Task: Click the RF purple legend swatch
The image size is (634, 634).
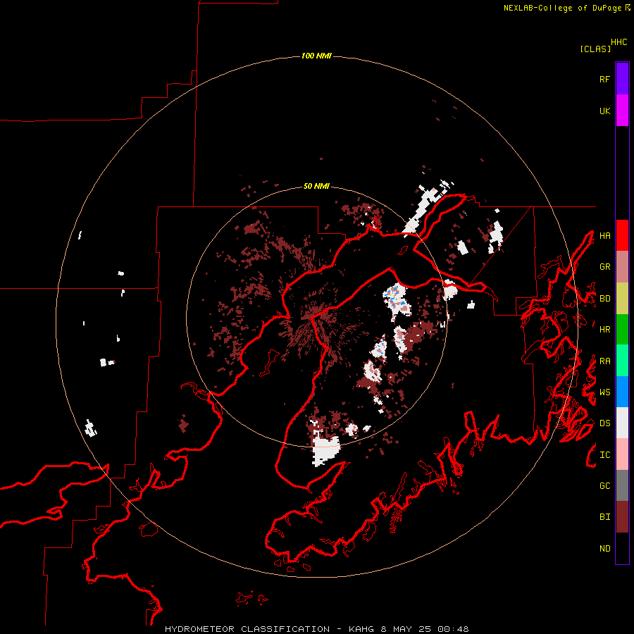Action: [x=622, y=79]
